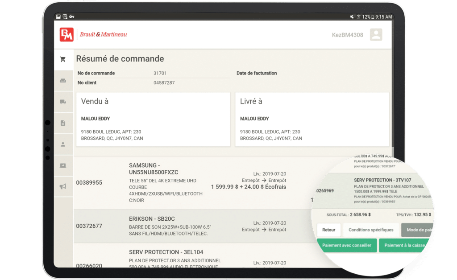Tap the muted sound status icon
Image resolution: width=457 pixels, height=280 pixels.
coord(352,17)
